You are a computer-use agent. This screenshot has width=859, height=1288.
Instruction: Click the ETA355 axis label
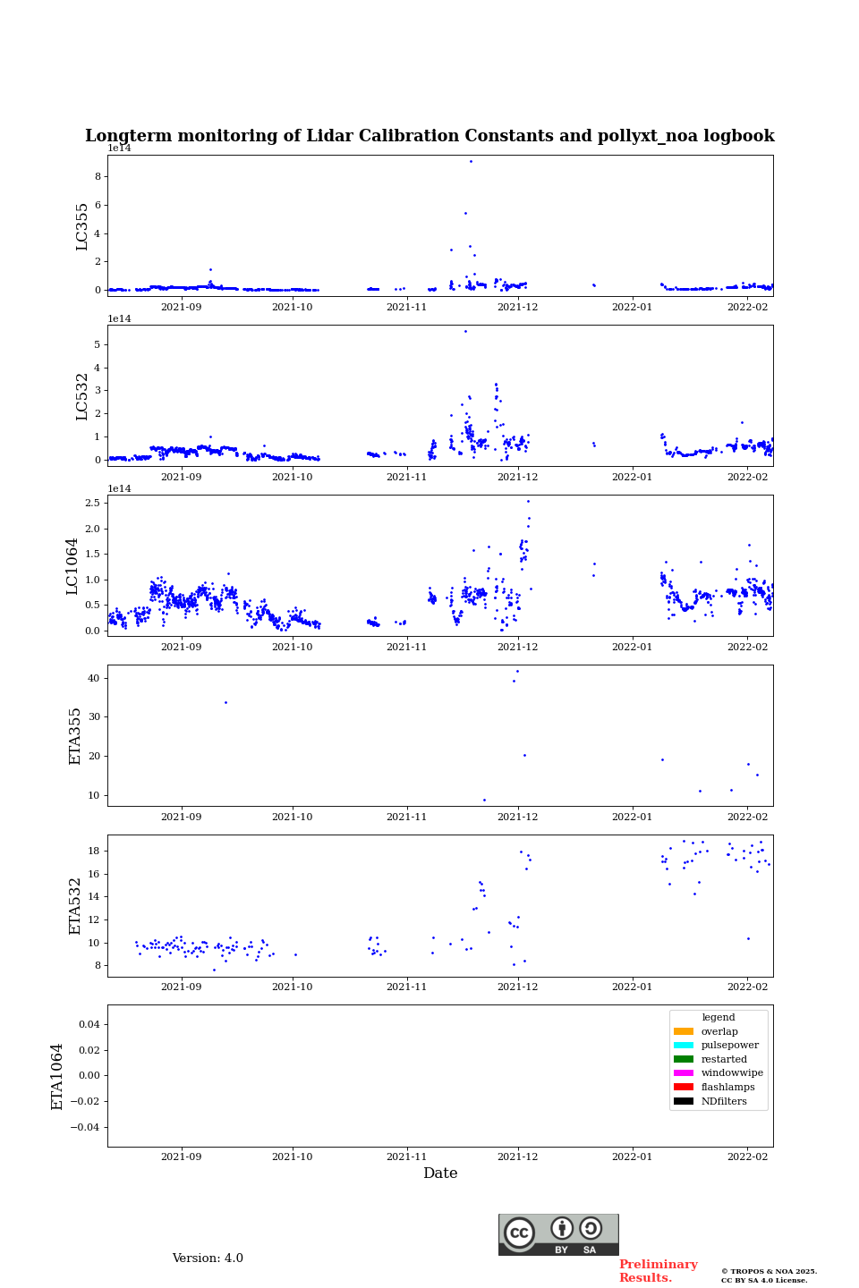[75, 736]
